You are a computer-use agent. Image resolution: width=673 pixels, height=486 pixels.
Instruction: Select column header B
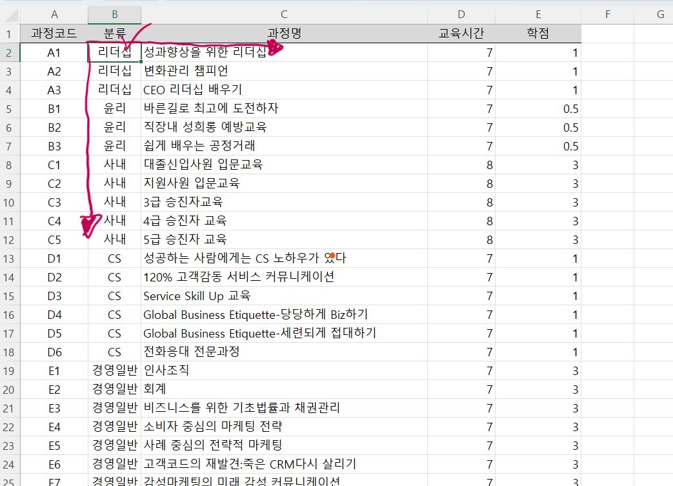click(x=114, y=14)
